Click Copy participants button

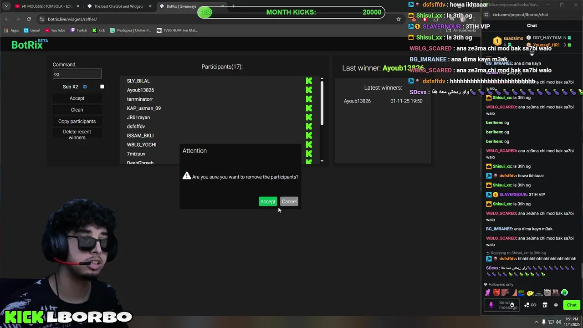click(77, 121)
